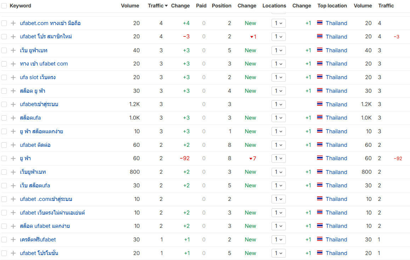This screenshot has width=410, height=260.
Task: Expand plus icon for สล็อต ยู ฟ่า
Action: pyautogui.click(x=13, y=91)
